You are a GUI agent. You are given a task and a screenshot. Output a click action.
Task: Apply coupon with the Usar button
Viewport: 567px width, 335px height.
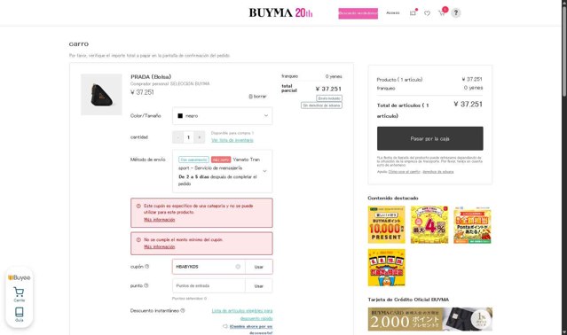click(x=258, y=267)
